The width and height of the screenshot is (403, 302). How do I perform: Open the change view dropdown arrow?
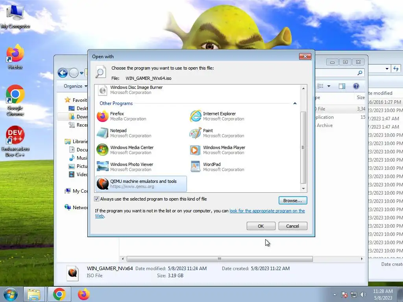click(329, 86)
